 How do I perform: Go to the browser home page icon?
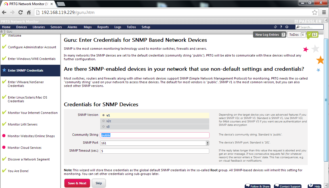(x=29, y=12)
